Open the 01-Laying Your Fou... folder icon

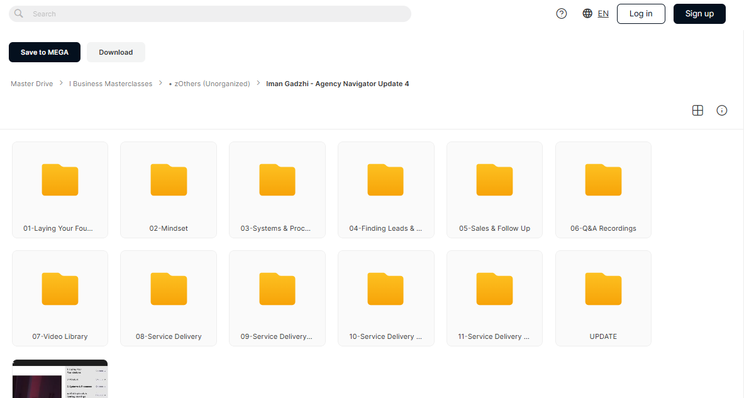pyautogui.click(x=60, y=180)
